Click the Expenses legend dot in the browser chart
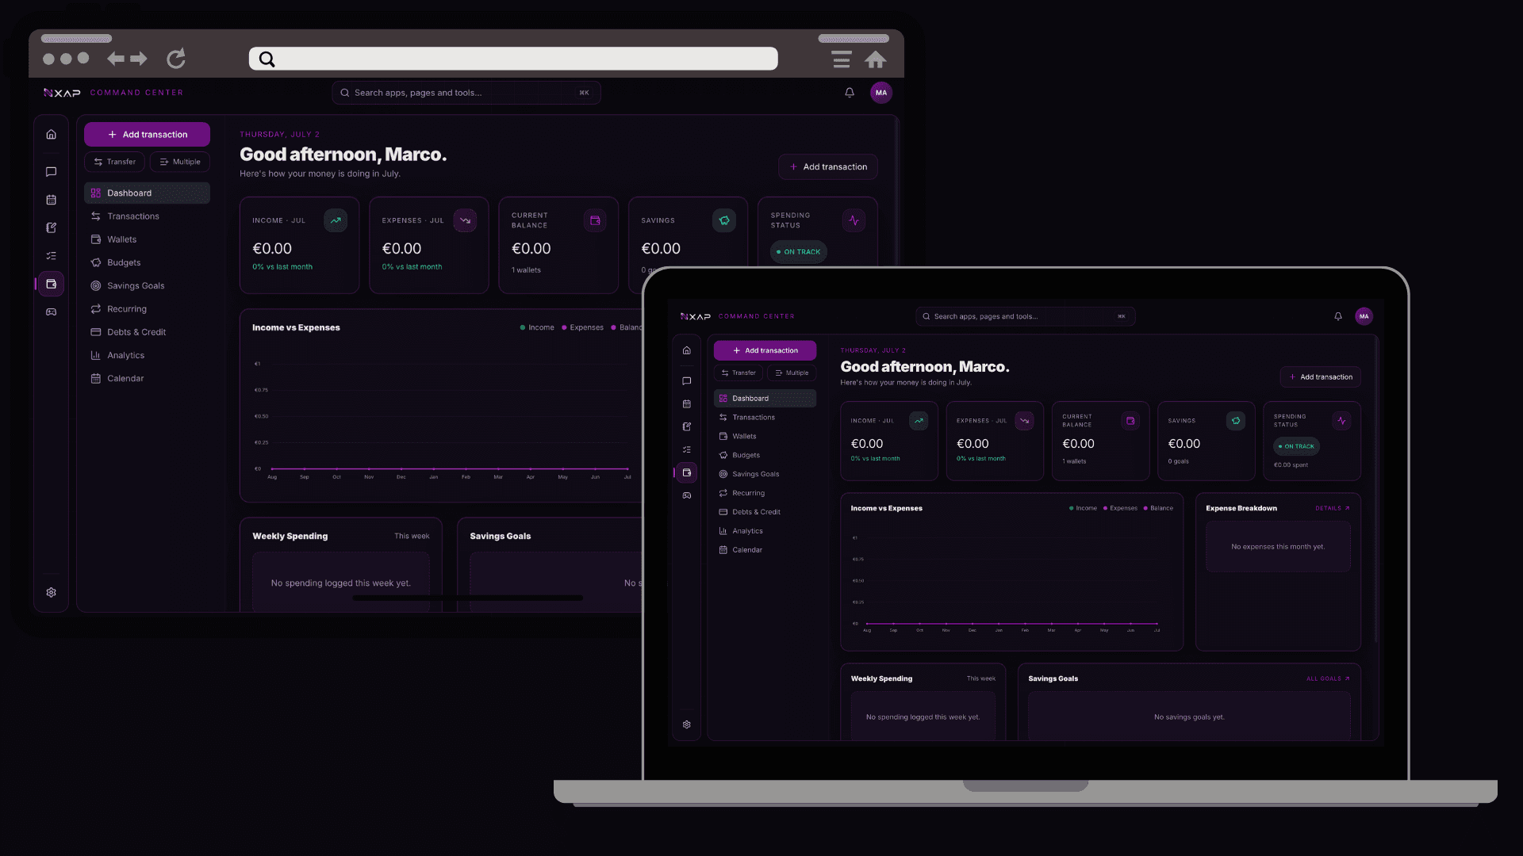Screen dimensions: 1523x856 (564, 327)
